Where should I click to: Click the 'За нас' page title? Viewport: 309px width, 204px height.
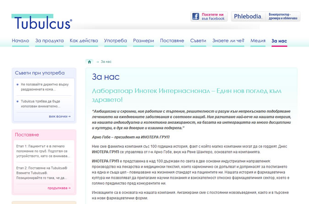point(106,77)
